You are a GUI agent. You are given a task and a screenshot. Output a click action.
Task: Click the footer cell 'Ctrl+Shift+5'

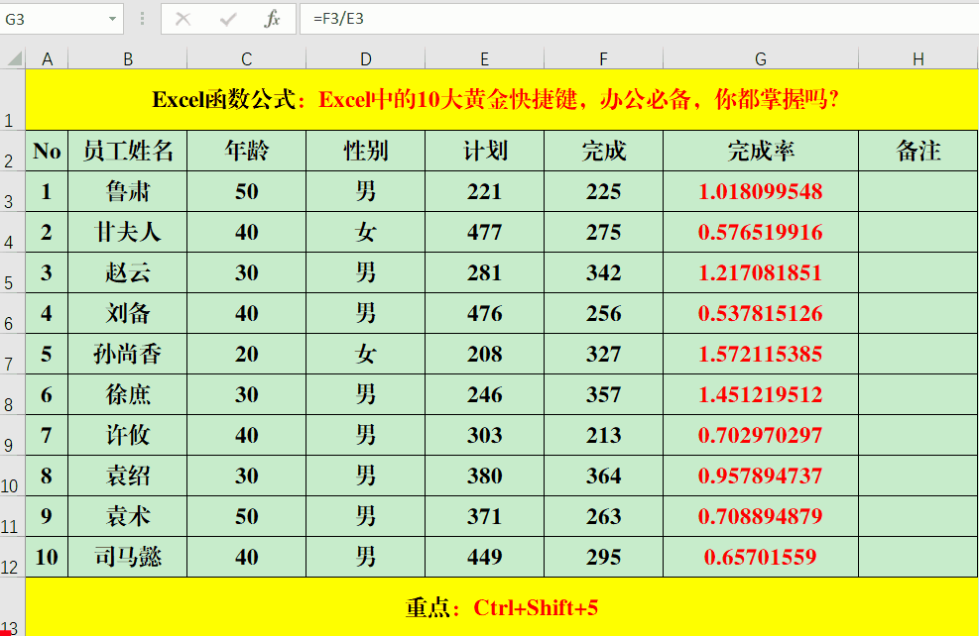tap(501, 607)
